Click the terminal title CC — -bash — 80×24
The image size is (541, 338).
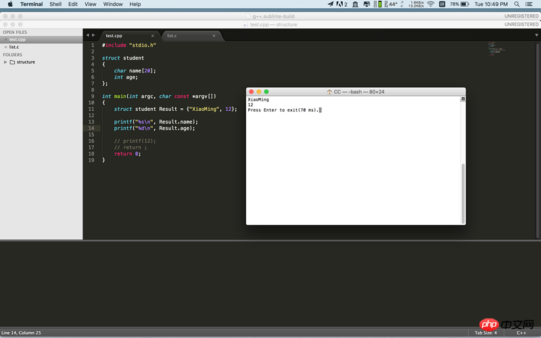pos(359,92)
